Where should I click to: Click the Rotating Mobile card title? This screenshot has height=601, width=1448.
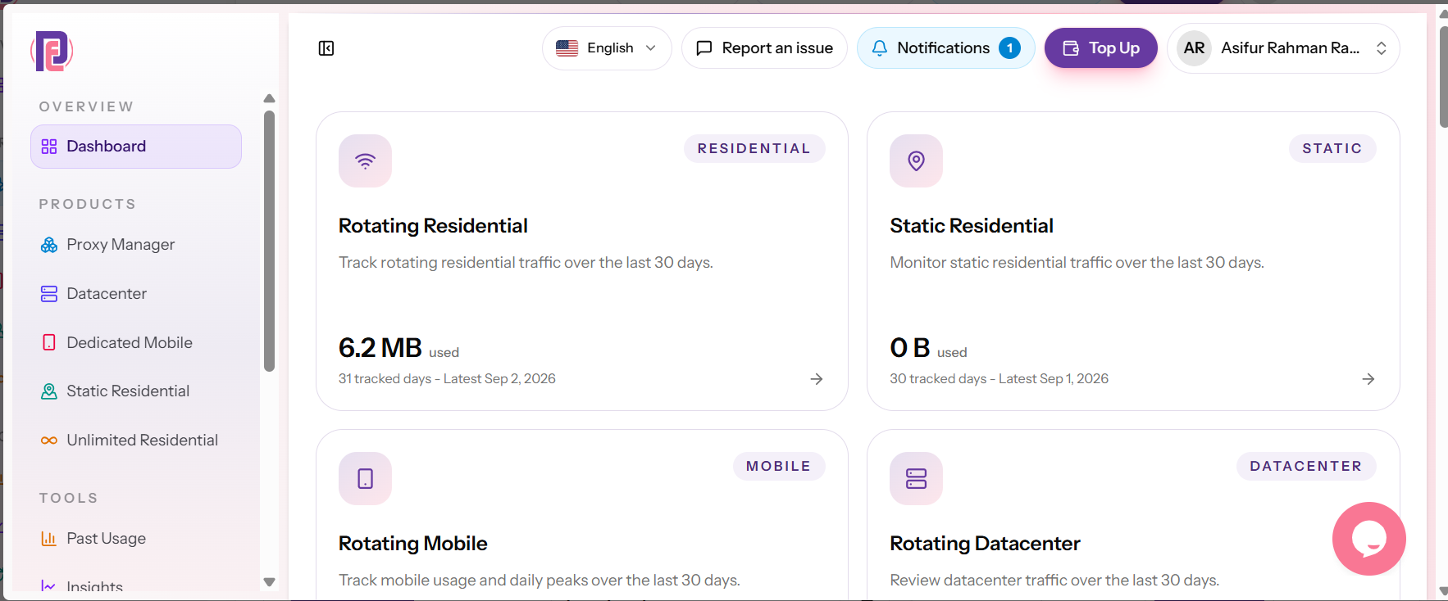(413, 544)
